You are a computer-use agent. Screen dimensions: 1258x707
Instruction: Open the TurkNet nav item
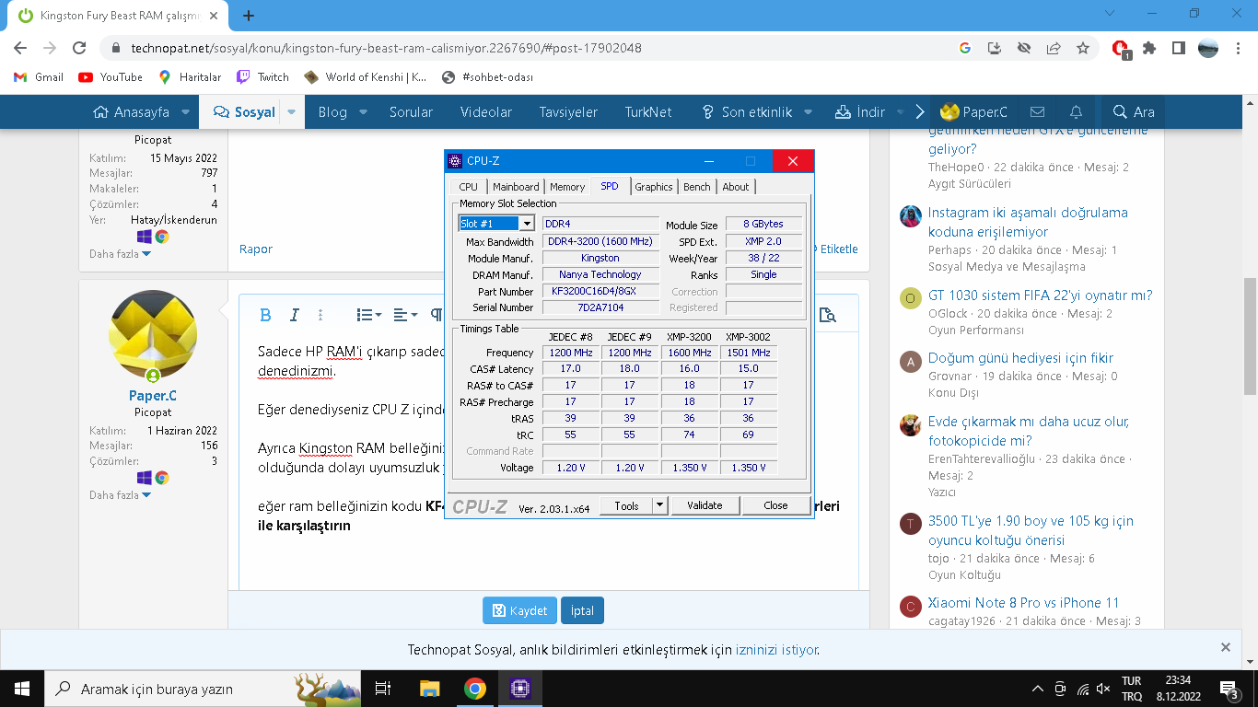pyautogui.click(x=648, y=112)
